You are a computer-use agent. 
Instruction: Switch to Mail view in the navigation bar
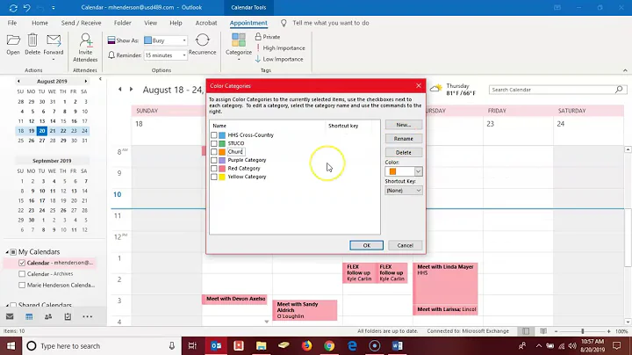pyautogui.click(x=10, y=316)
